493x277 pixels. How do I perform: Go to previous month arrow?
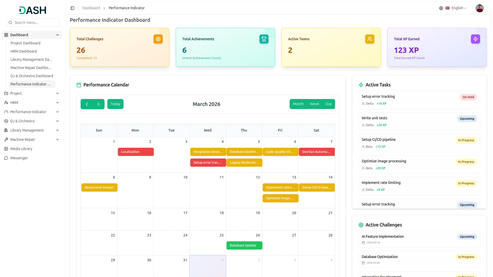(87, 104)
